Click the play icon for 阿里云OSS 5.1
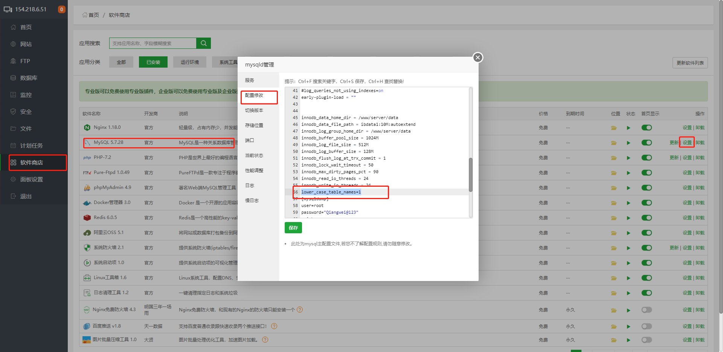This screenshot has height=352, width=723. pos(628,233)
